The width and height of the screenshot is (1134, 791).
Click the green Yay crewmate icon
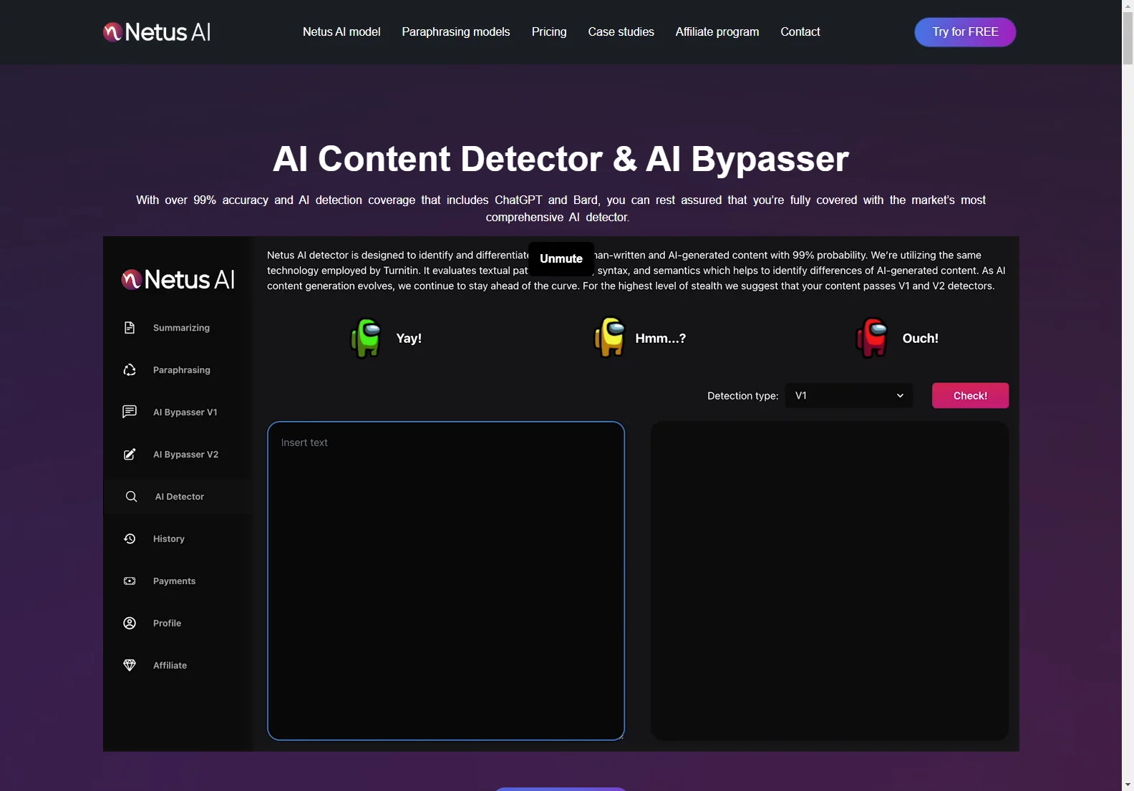[367, 338]
